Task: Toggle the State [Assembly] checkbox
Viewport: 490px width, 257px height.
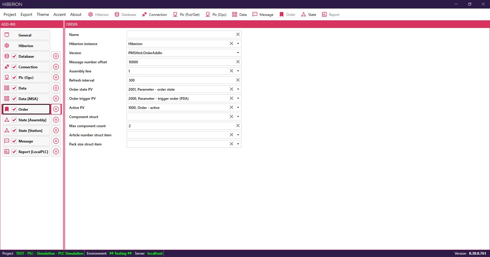Action: click(x=14, y=120)
